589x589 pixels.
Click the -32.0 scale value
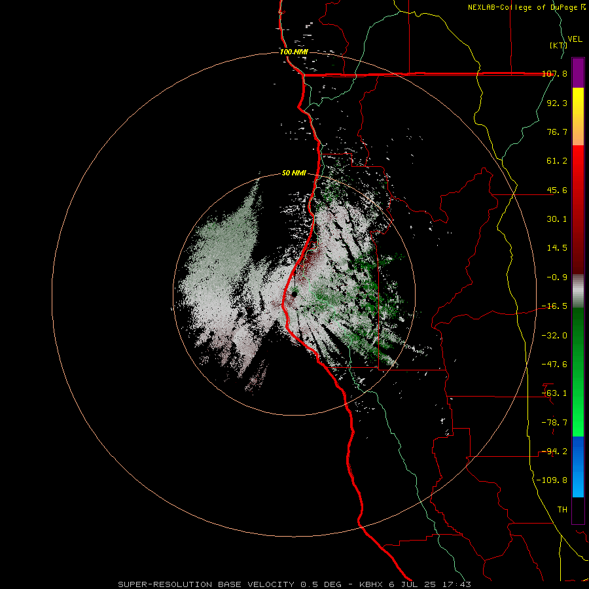[554, 336]
